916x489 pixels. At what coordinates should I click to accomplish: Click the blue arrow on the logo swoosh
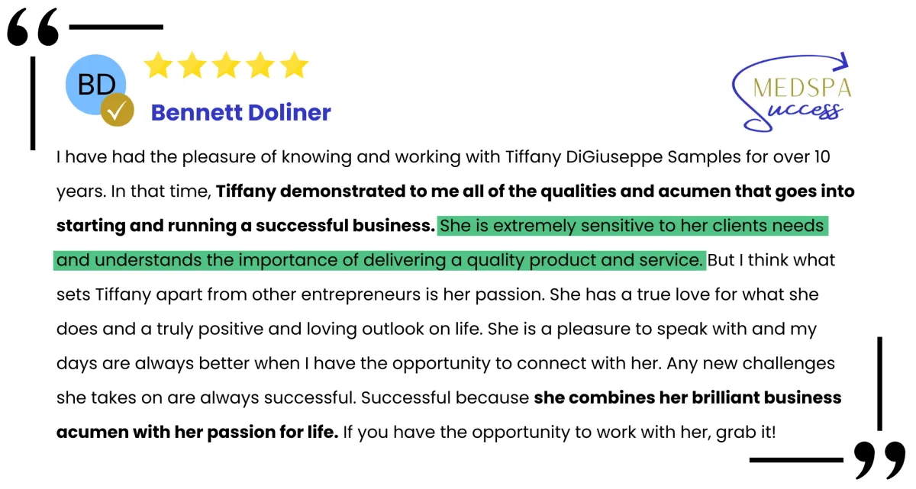pyautogui.click(x=841, y=60)
